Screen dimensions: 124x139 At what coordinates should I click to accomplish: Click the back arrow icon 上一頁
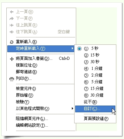(x=12, y=12)
